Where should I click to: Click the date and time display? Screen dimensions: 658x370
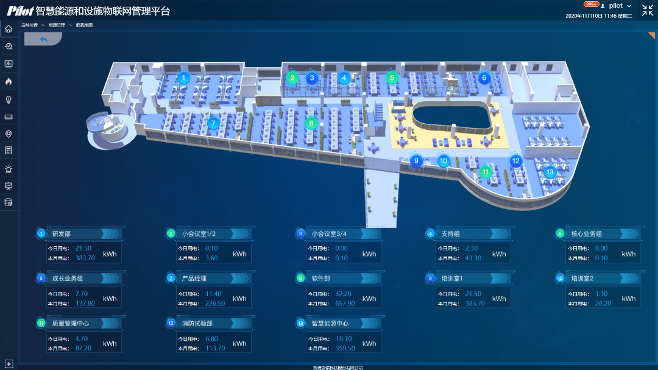tap(599, 16)
